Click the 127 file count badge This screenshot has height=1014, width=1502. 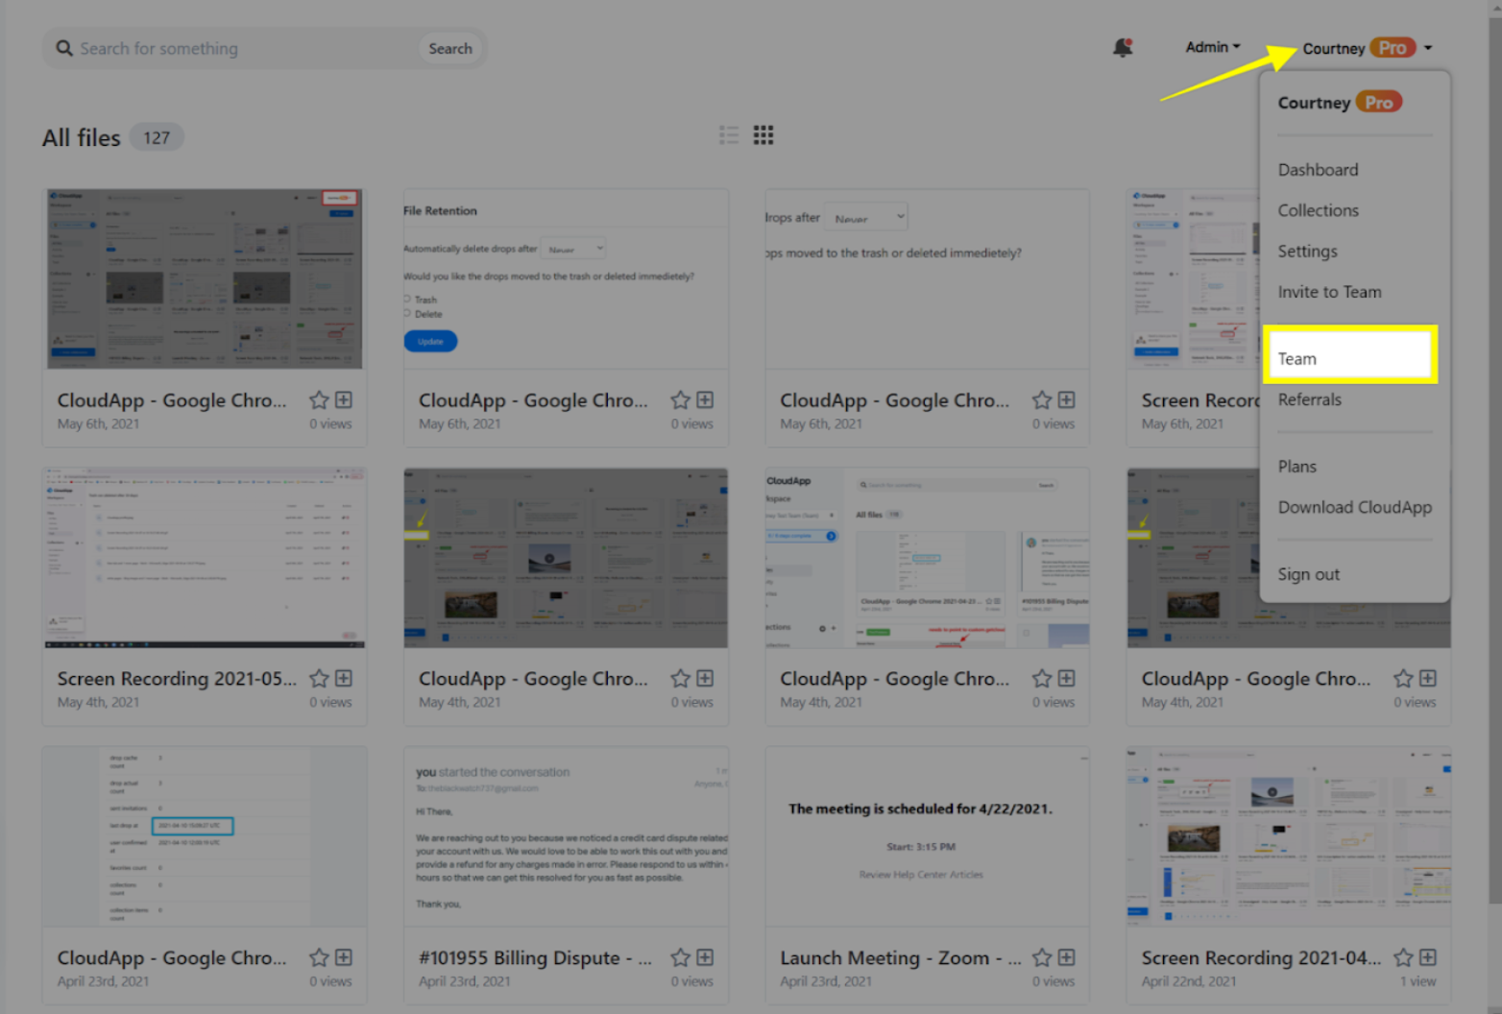pyautogui.click(x=157, y=137)
